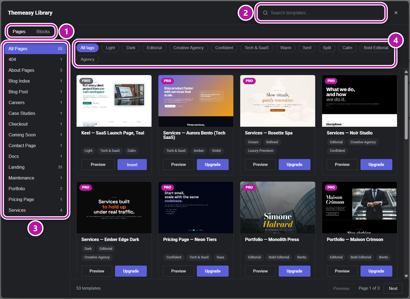410x299 pixels.
Task: Click the FREE badge on Keel template
Action: pyautogui.click(x=86, y=81)
